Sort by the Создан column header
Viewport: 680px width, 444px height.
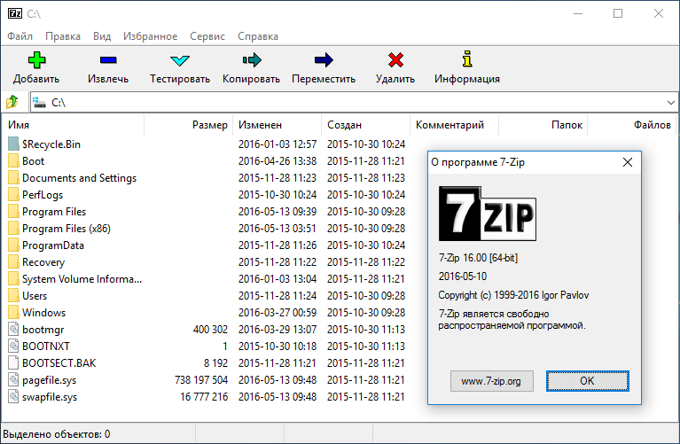tap(365, 125)
